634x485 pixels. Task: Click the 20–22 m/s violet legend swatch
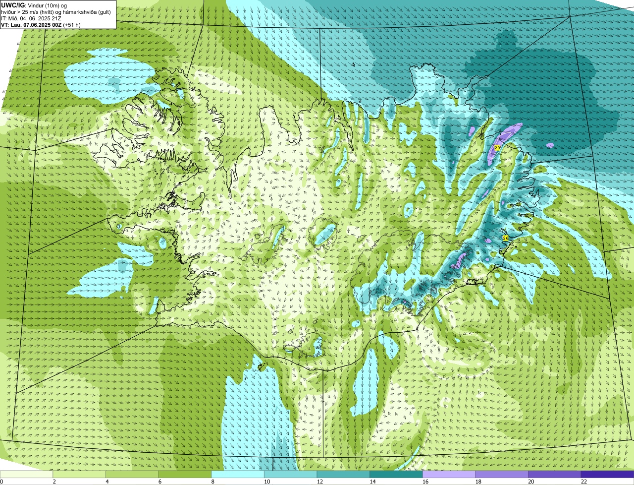click(554, 474)
